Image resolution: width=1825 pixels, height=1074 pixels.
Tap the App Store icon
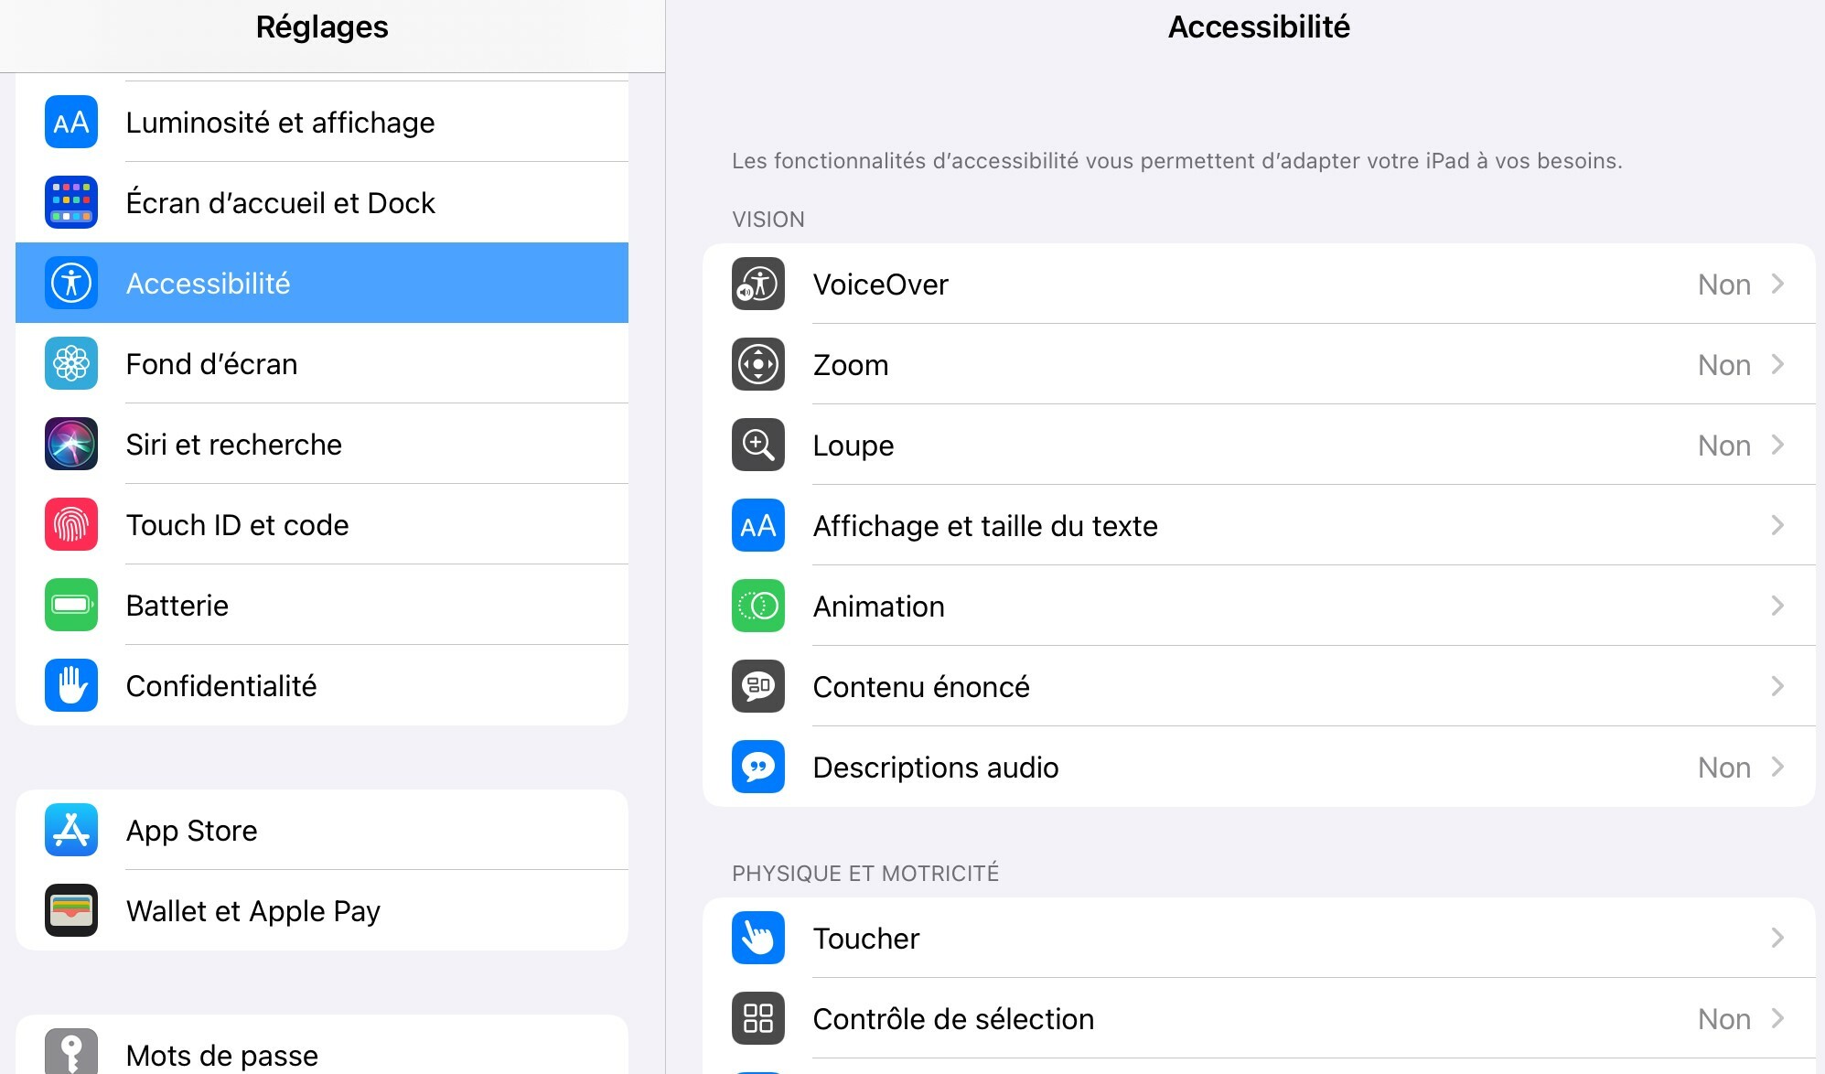click(71, 830)
